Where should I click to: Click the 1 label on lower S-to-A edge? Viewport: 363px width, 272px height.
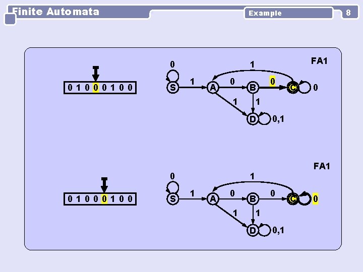192,193
